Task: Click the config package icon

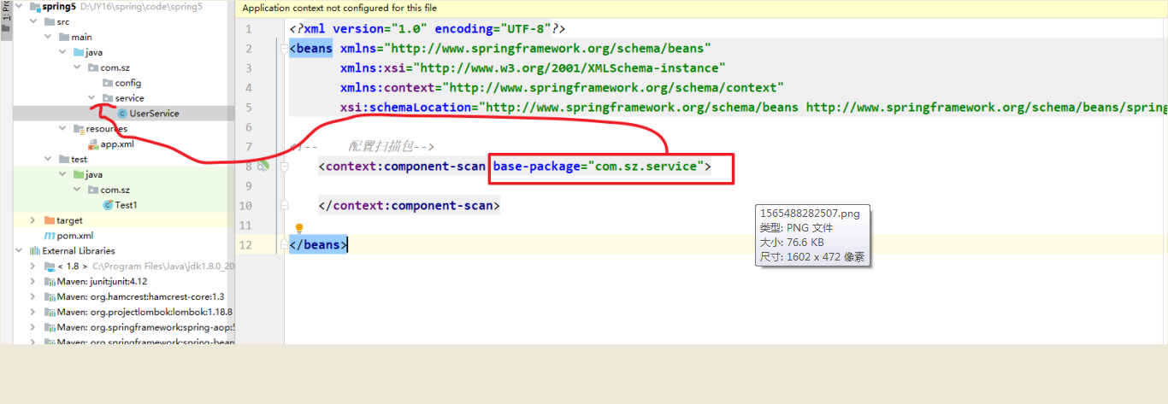Action: [107, 83]
